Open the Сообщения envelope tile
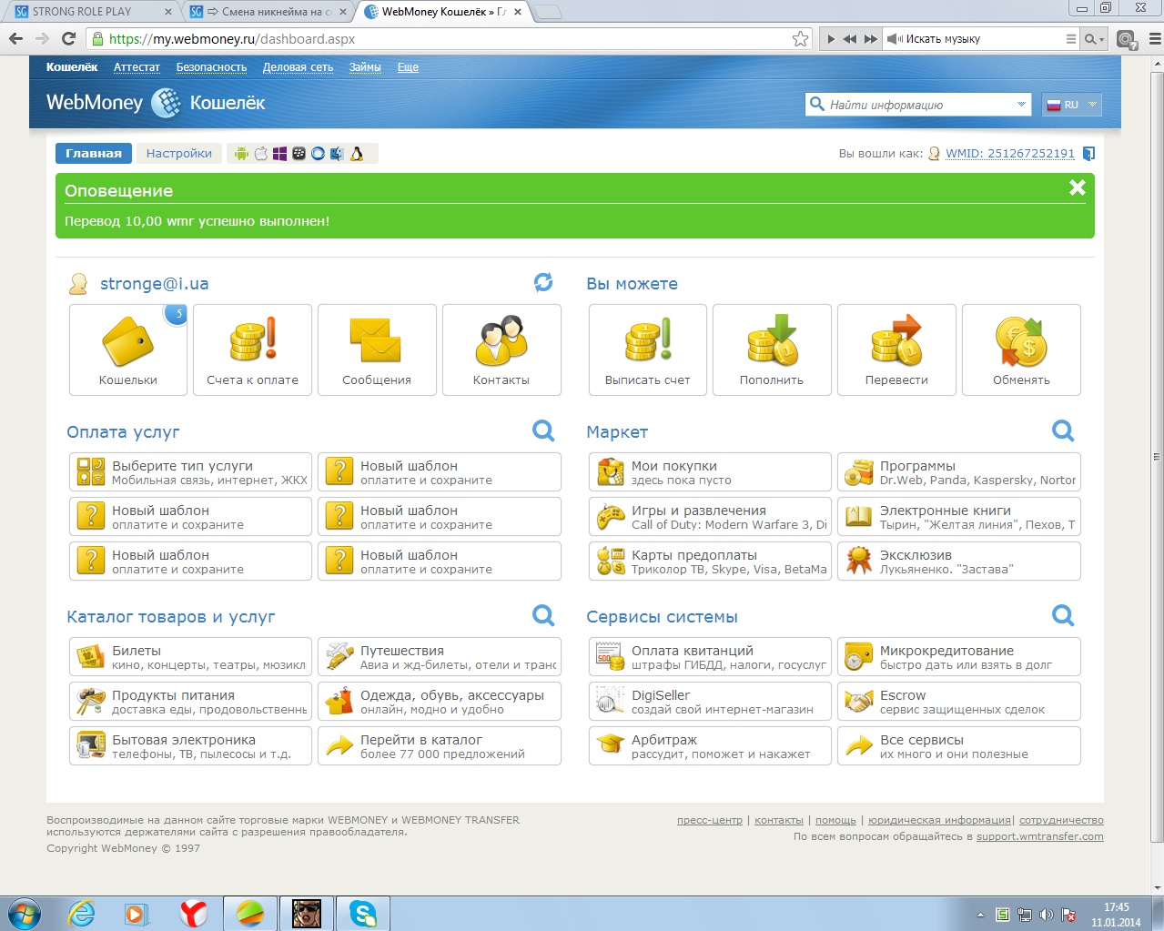Image resolution: width=1164 pixels, height=931 pixels. [377, 350]
